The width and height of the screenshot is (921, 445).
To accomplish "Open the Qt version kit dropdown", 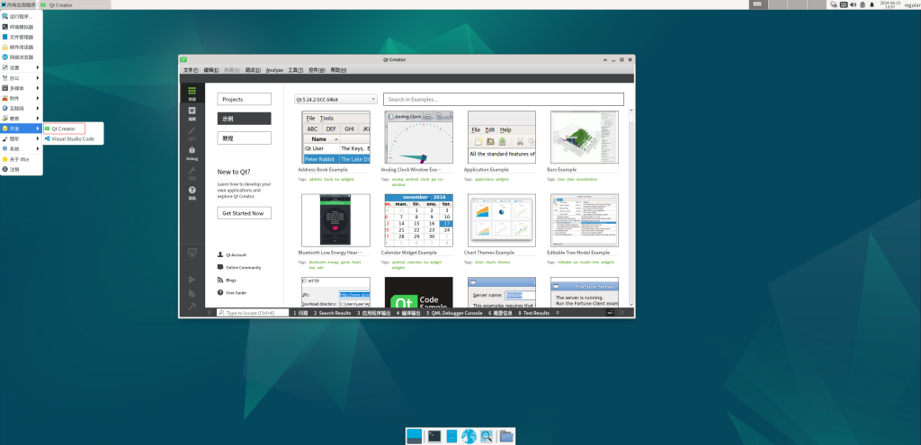I will 335,99.
